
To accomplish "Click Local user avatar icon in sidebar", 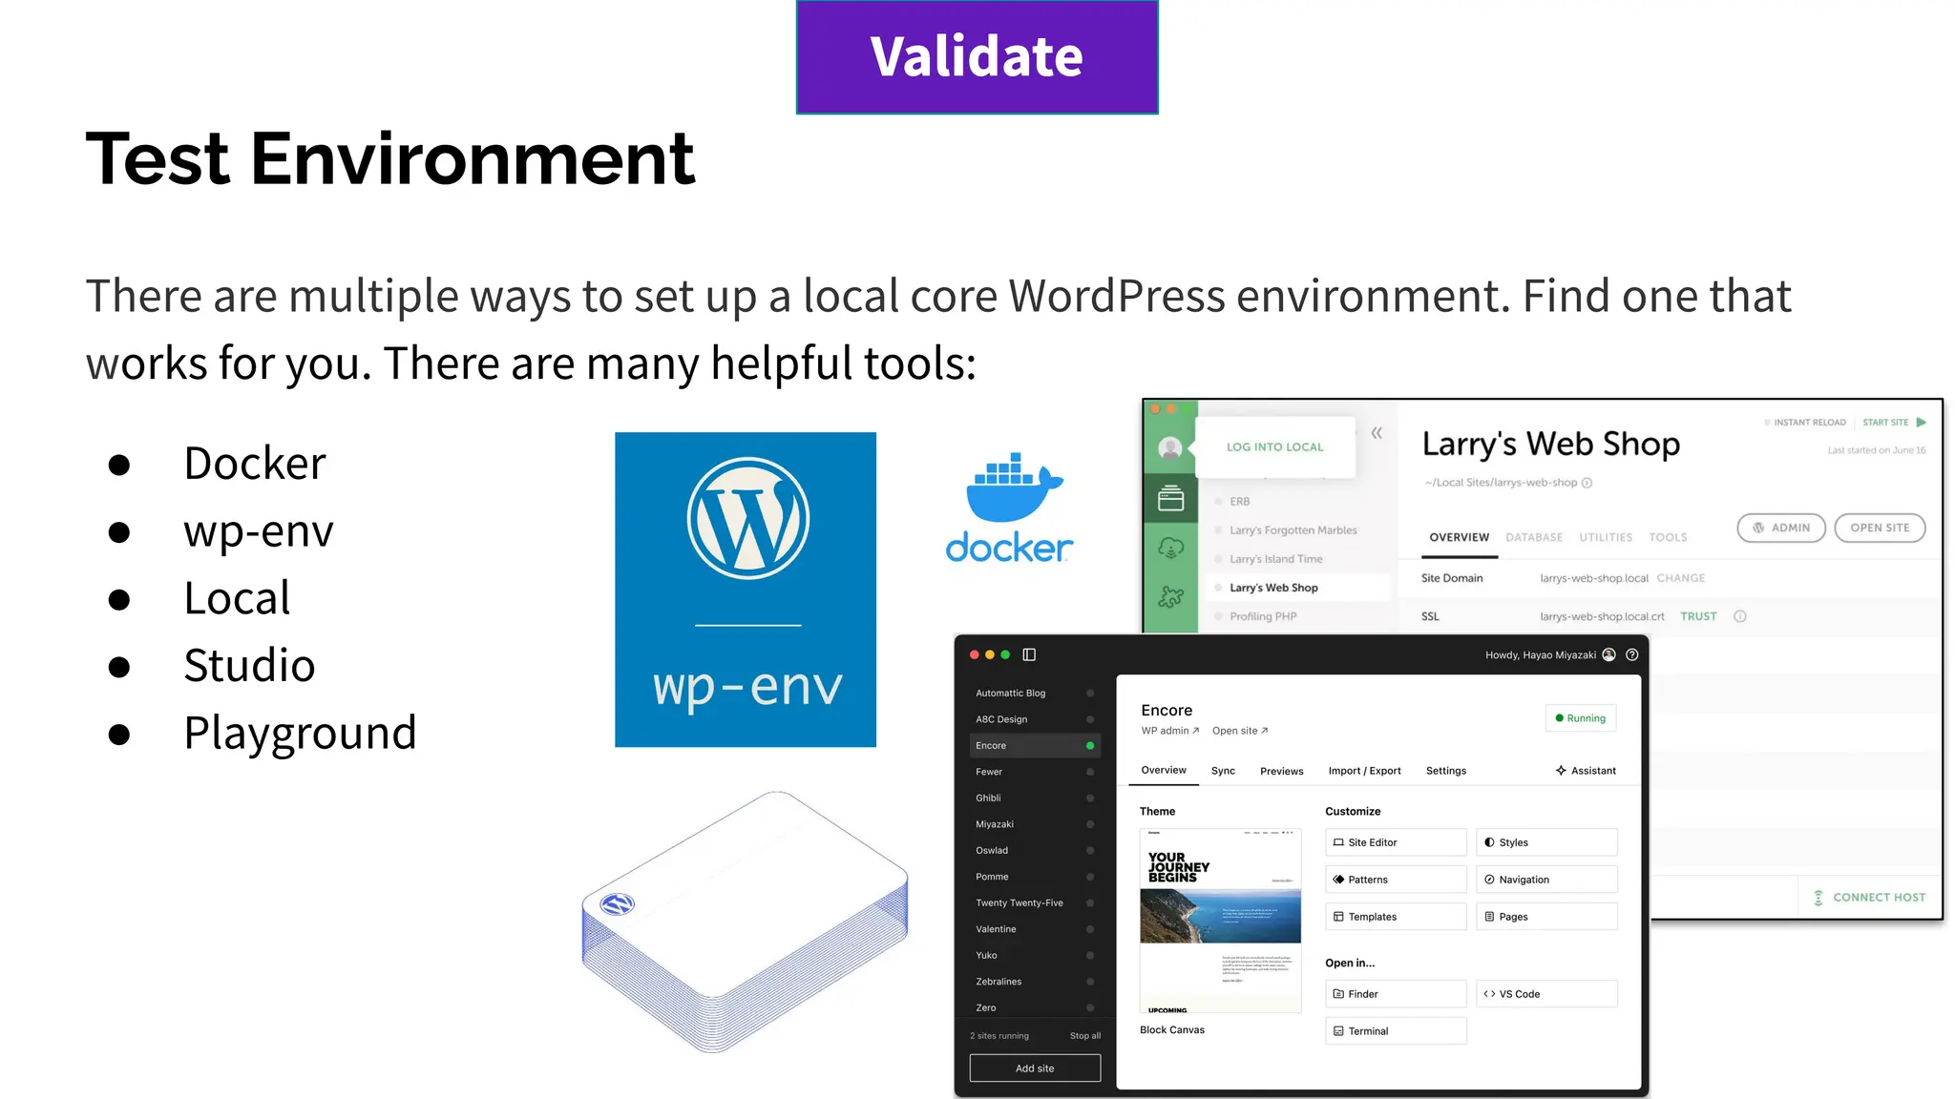I will tap(1170, 448).
